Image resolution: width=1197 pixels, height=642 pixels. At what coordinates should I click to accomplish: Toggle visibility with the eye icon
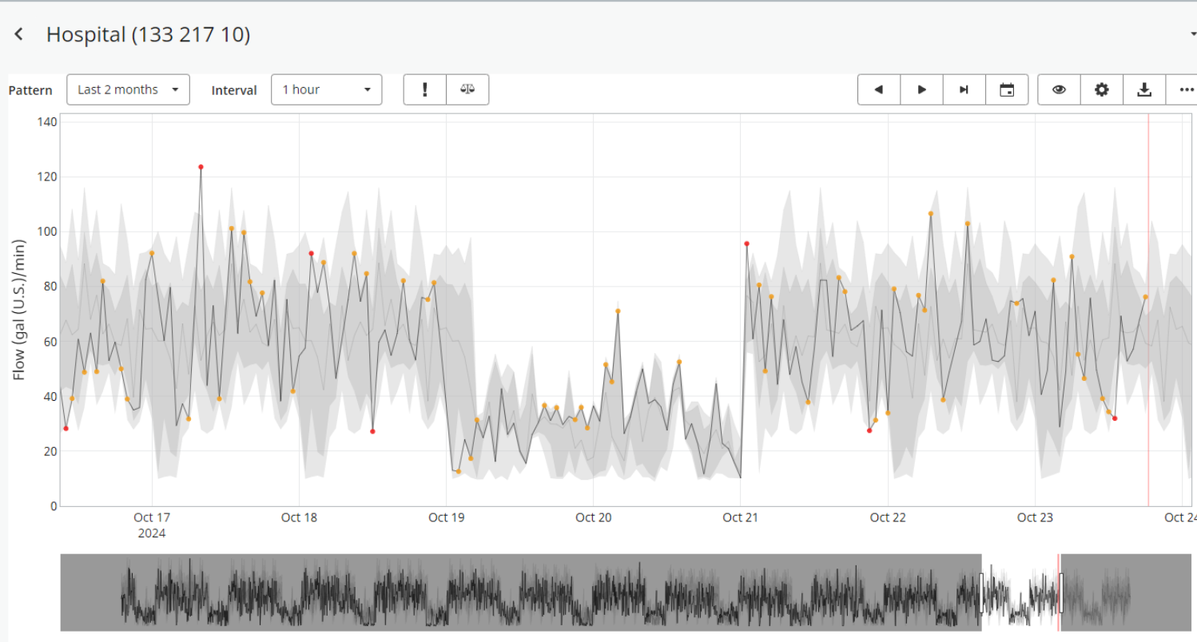coord(1059,89)
